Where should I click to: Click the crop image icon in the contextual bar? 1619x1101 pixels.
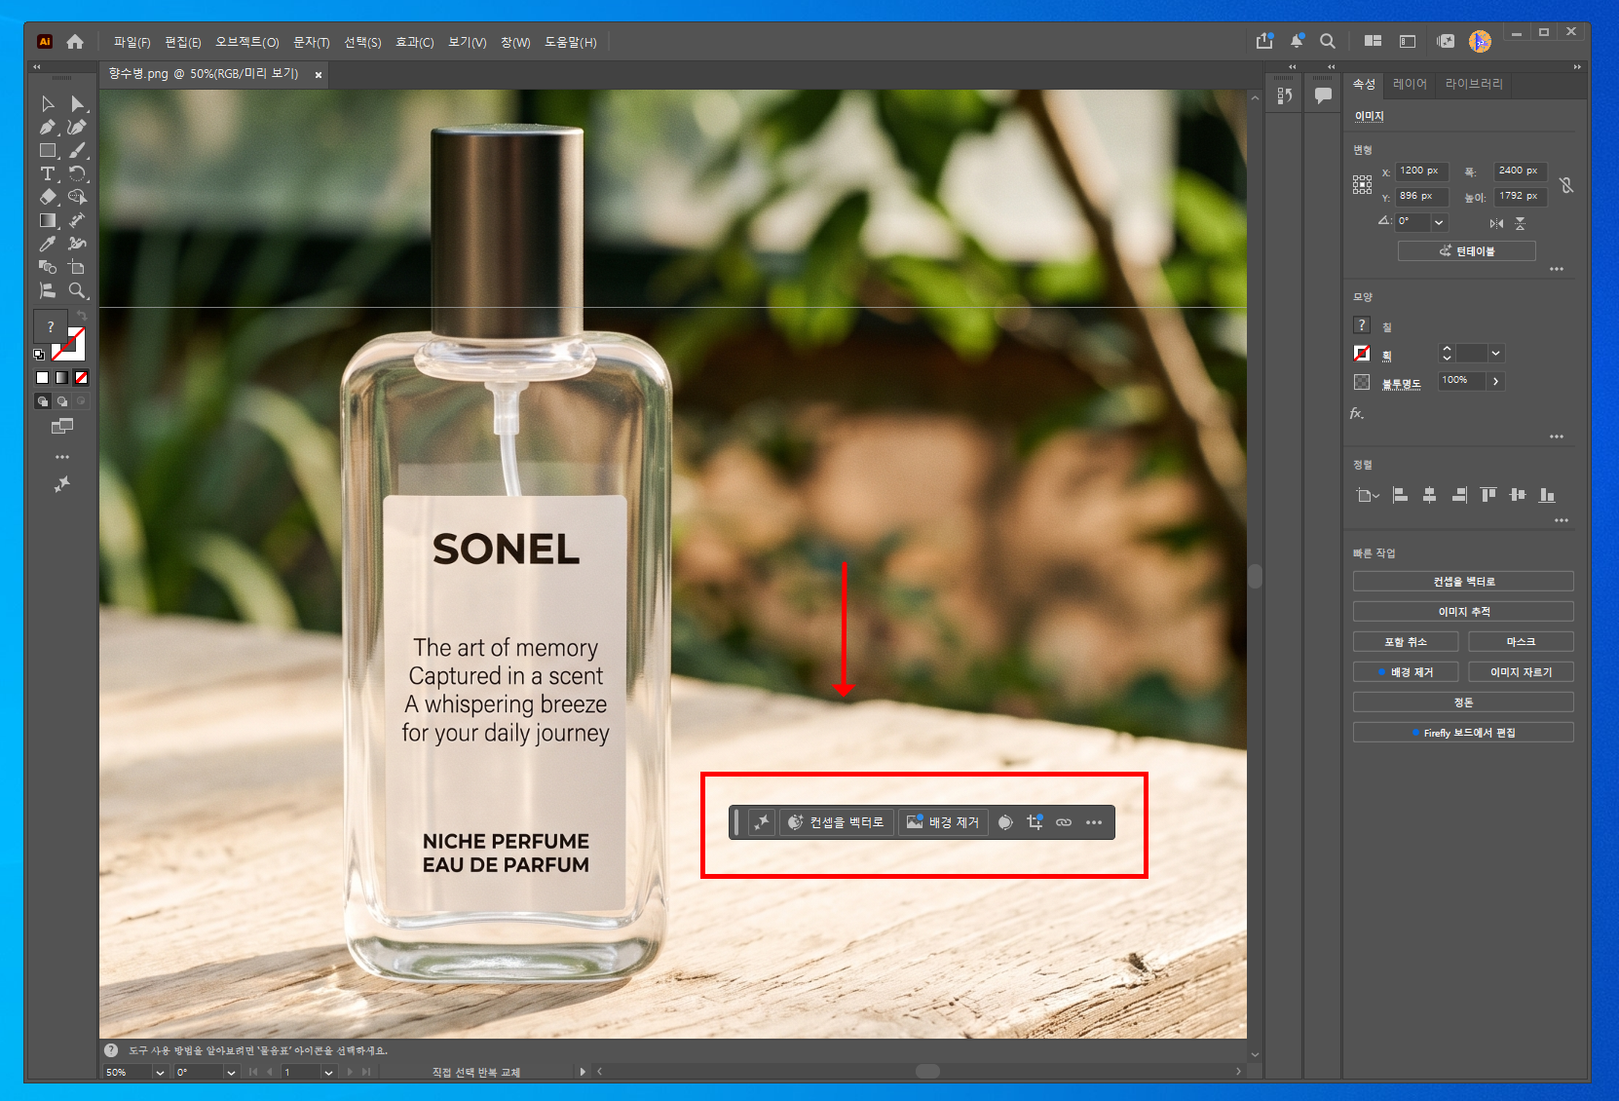coord(1035,822)
